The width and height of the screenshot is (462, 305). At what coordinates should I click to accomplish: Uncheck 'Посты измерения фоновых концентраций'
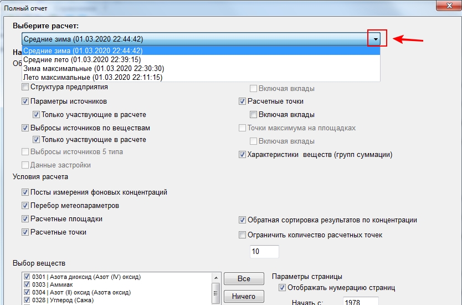[x=25, y=192]
